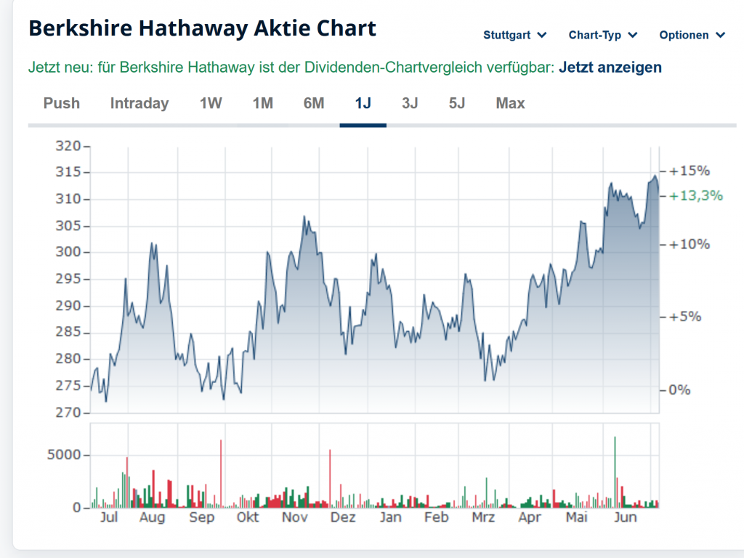The height and width of the screenshot is (558, 744).
Task: Click the November price peak on the chart
Action: tap(304, 217)
